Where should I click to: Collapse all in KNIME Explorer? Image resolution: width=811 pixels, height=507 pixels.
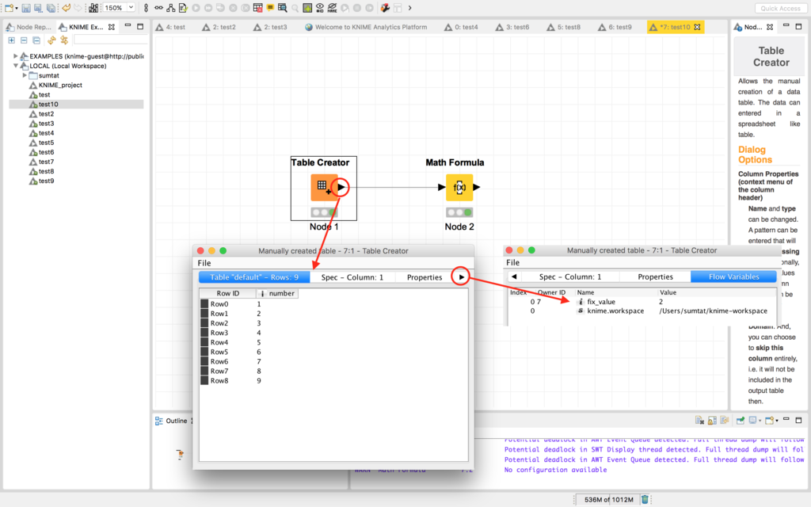[24, 40]
